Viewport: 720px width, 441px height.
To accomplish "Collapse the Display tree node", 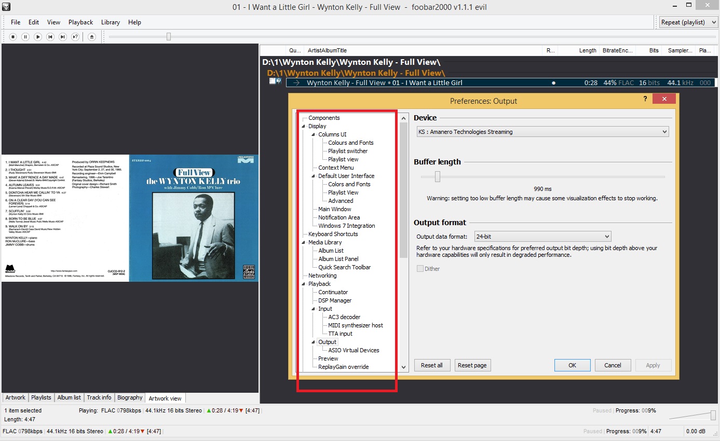I will 304,127.
